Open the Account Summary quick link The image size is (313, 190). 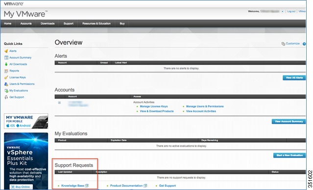pos(21,58)
